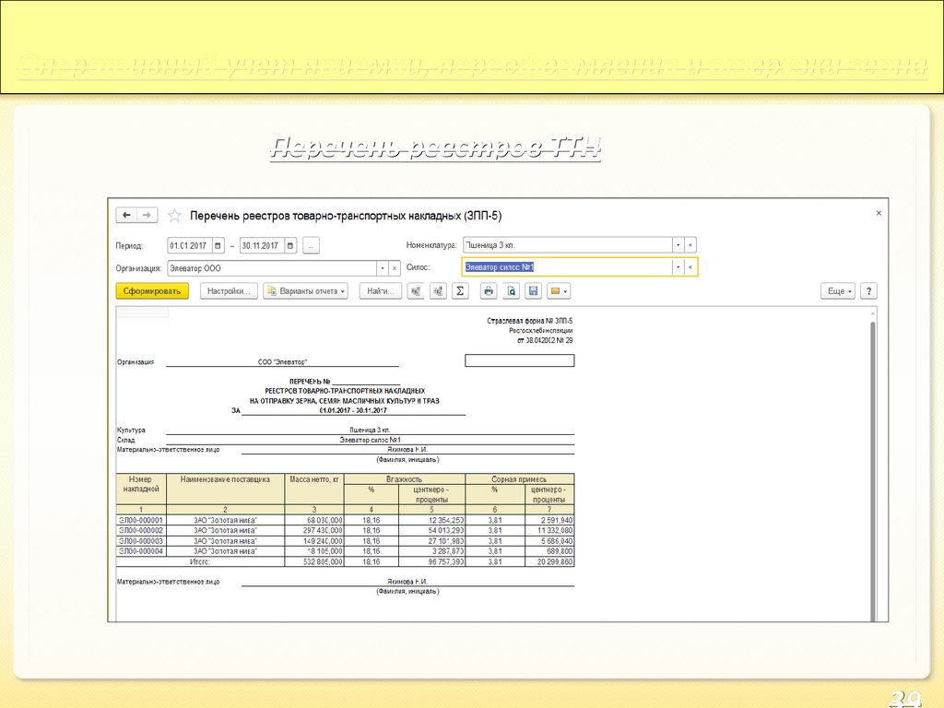Click the report vertical scrollbar
Viewport: 944px width, 708px height.
[x=872, y=469]
